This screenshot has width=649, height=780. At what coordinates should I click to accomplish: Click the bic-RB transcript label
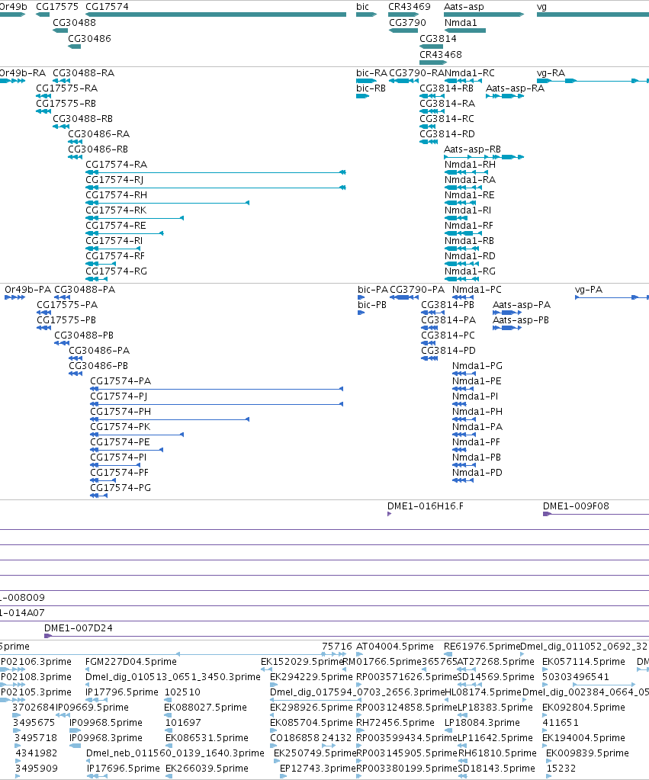[371, 88]
